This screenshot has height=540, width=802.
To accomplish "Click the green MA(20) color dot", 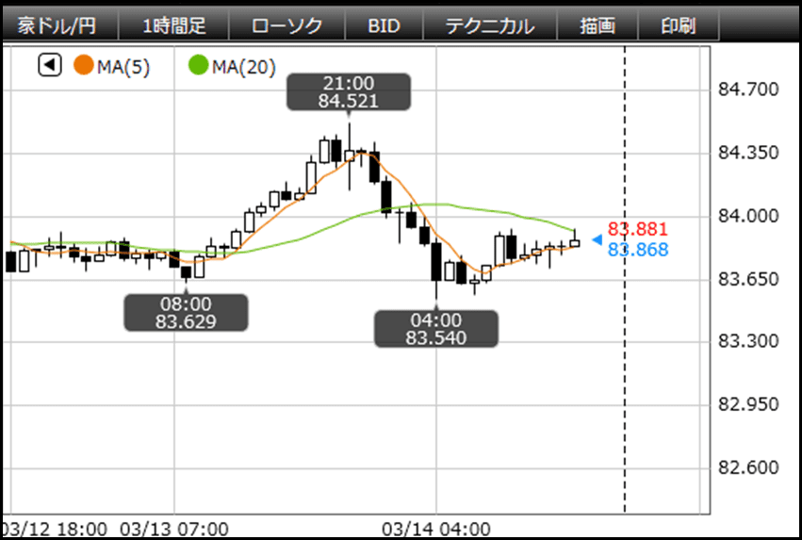I will 198,65.
